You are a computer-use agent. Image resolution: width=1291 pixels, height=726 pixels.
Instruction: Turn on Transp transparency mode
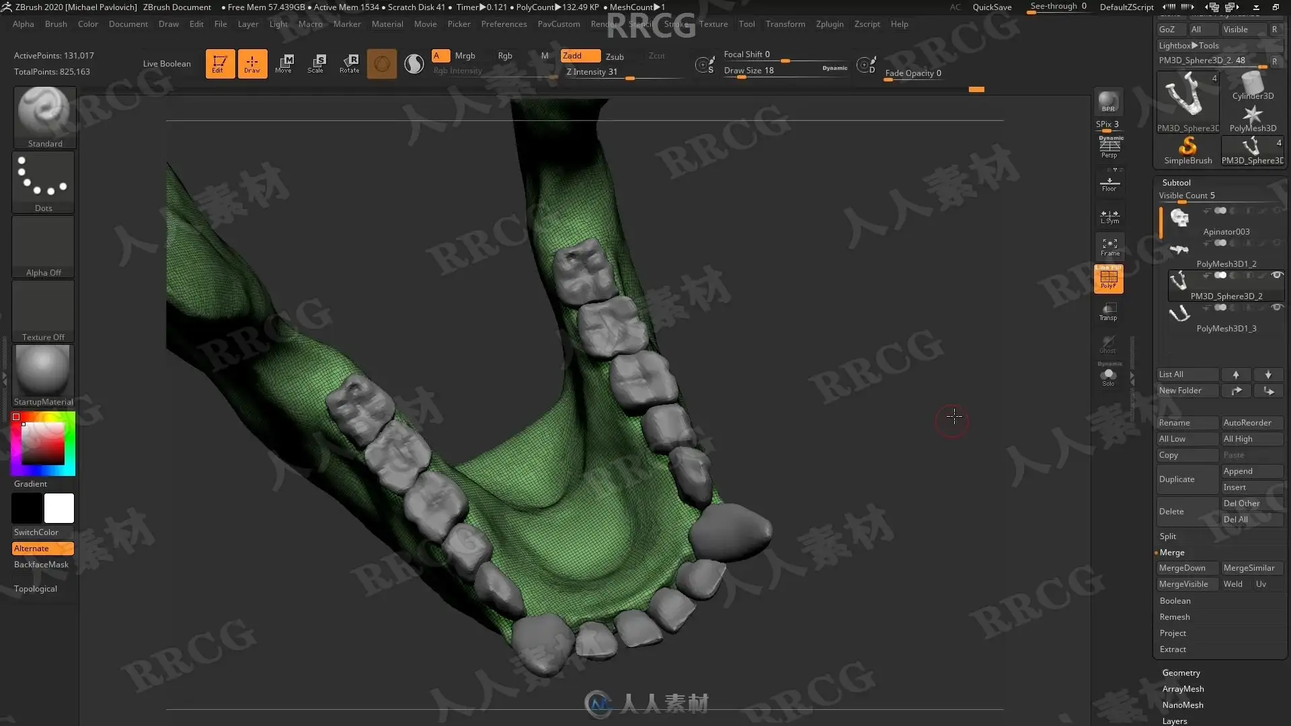click(1108, 311)
